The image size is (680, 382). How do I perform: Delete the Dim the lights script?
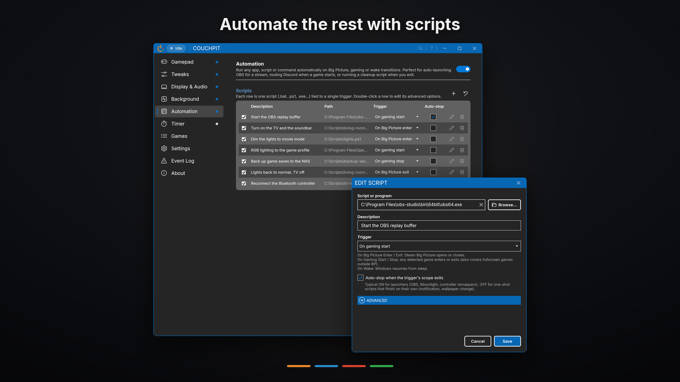click(x=462, y=139)
